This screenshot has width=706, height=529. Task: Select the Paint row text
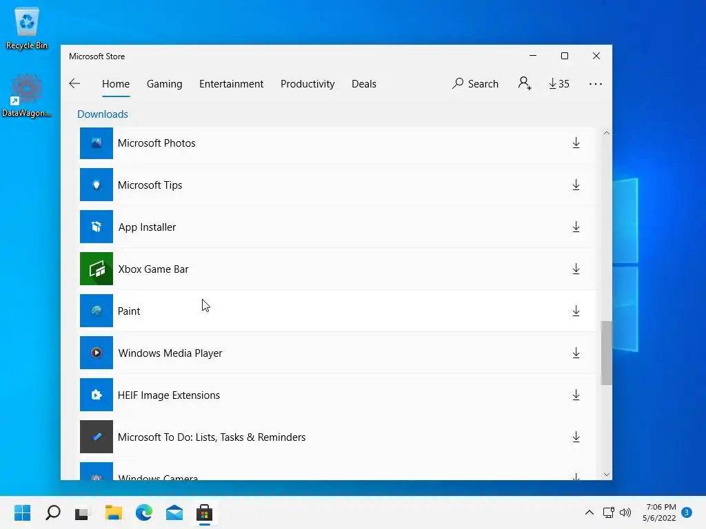pos(129,311)
